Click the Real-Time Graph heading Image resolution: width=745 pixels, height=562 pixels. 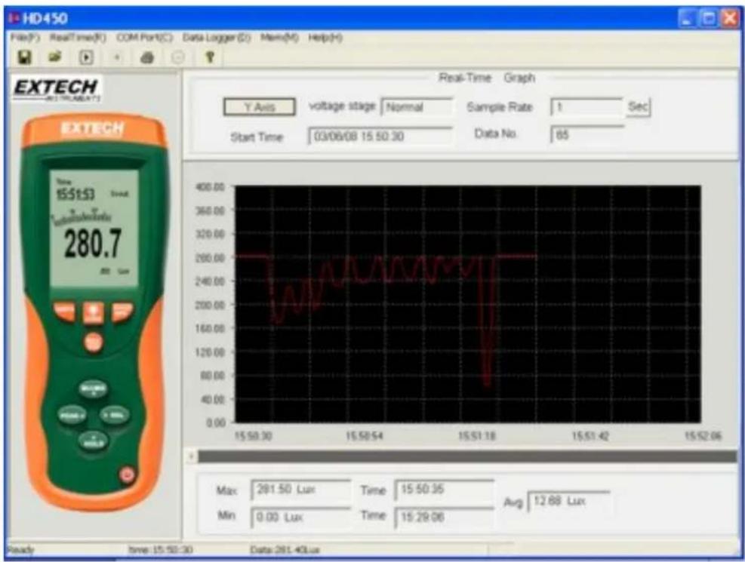(487, 78)
